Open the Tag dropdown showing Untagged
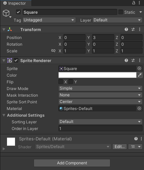This screenshot has width=144, height=170. (49, 20)
